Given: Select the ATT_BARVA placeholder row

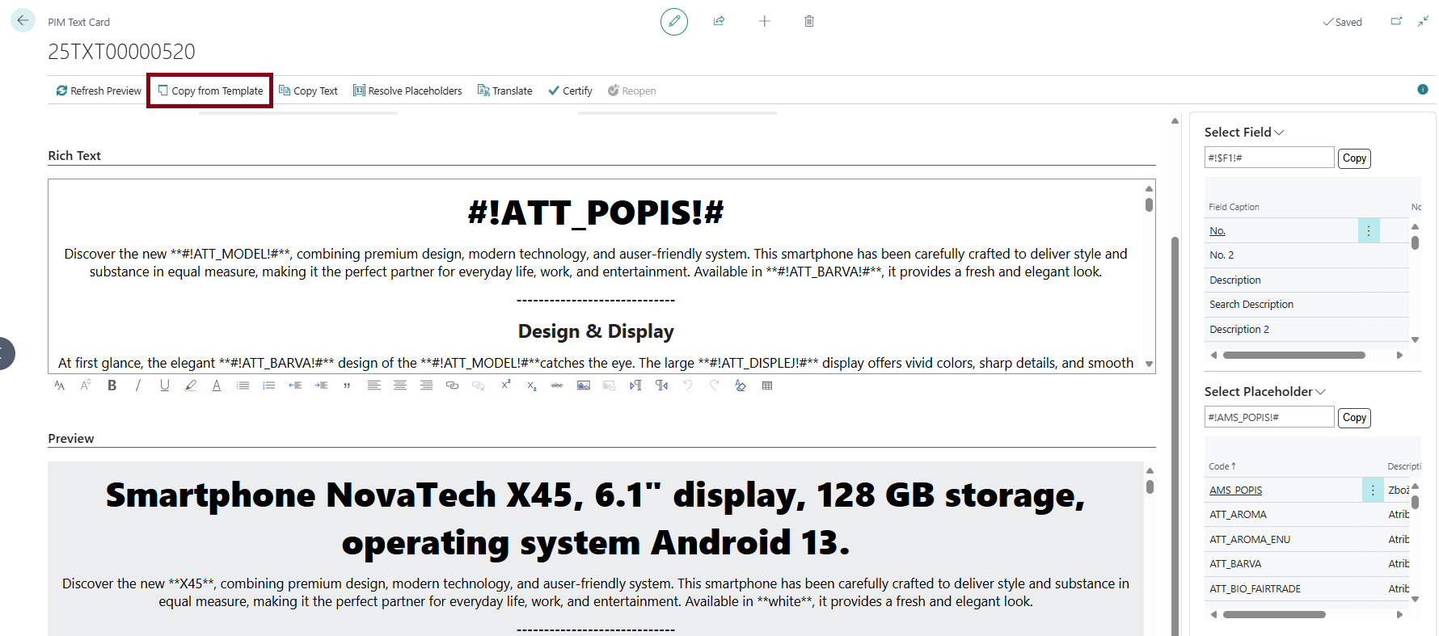Looking at the screenshot, I should pyautogui.click(x=1306, y=564).
